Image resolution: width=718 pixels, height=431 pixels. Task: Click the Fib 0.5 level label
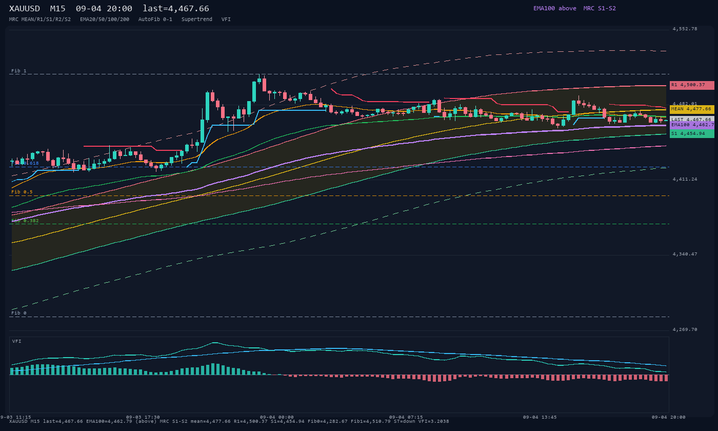coord(22,192)
